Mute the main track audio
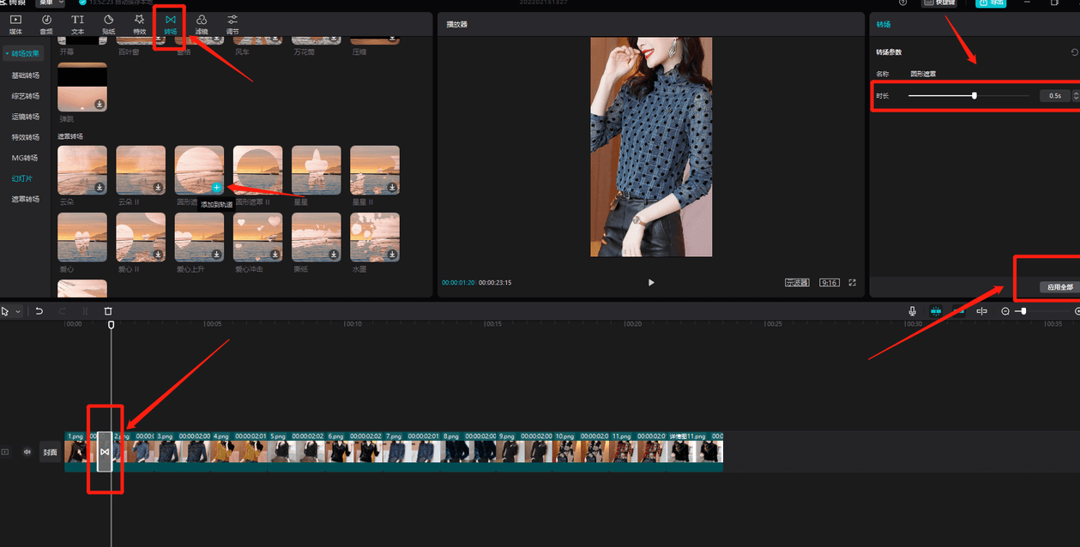Image resolution: width=1080 pixels, height=547 pixels. (27, 452)
